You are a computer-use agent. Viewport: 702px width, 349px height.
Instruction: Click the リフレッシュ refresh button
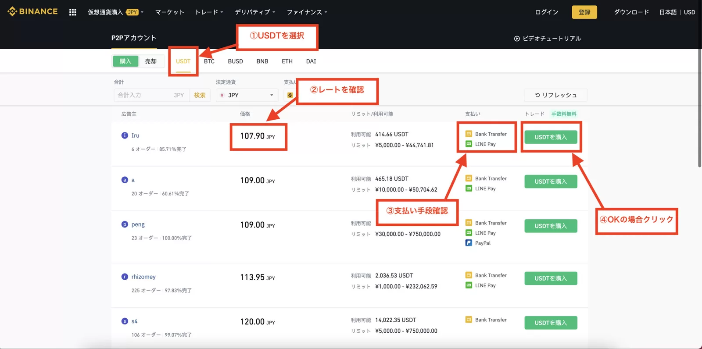tap(556, 95)
